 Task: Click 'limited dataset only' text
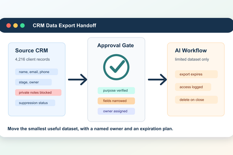point(192,59)
